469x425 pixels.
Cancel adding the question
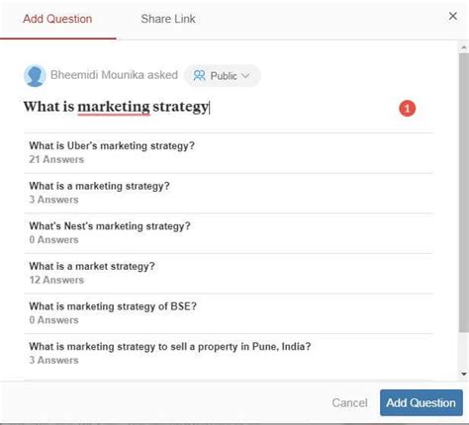click(349, 402)
